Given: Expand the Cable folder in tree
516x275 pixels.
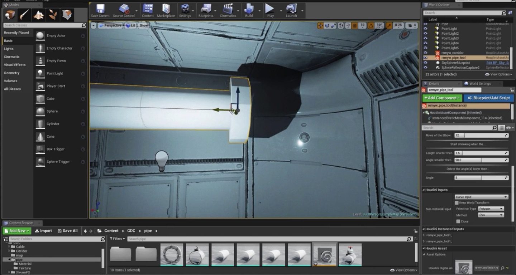Looking at the screenshot, I should coord(9,247).
